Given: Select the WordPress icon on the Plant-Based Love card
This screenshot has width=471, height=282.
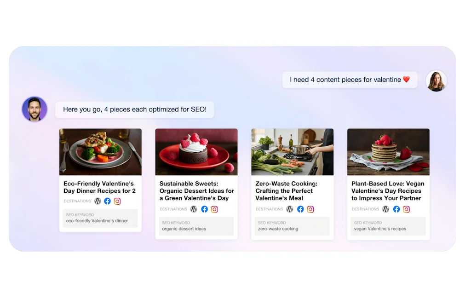Looking at the screenshot, I should pos(385,209).
